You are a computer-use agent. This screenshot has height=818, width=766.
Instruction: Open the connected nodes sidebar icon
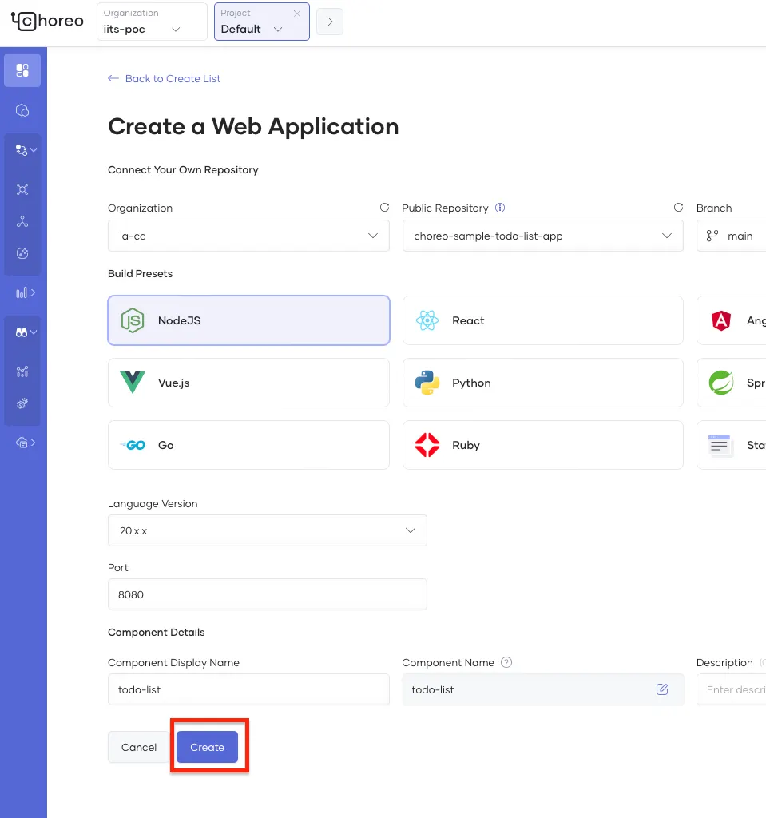click(22, 189)
